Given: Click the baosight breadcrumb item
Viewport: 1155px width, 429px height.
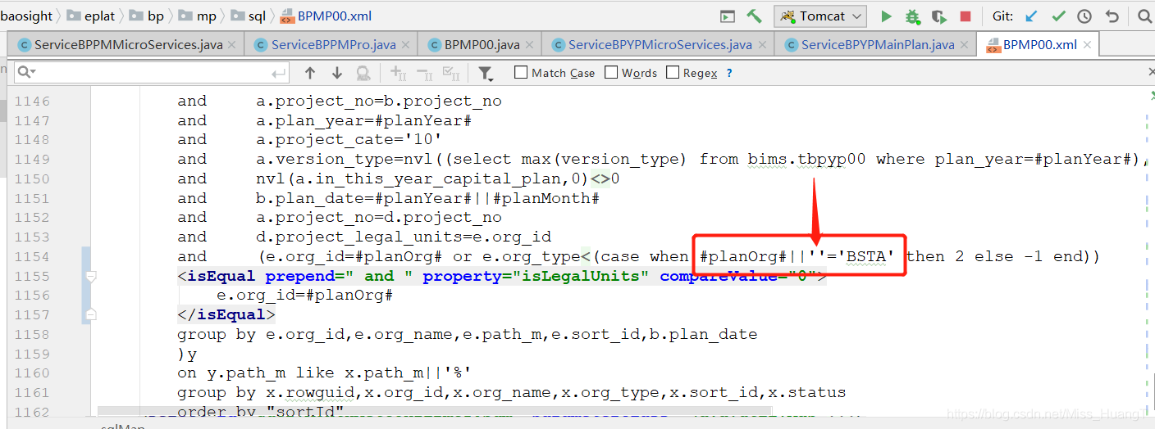Looking at the screenshot, I should tap(25, 16).
